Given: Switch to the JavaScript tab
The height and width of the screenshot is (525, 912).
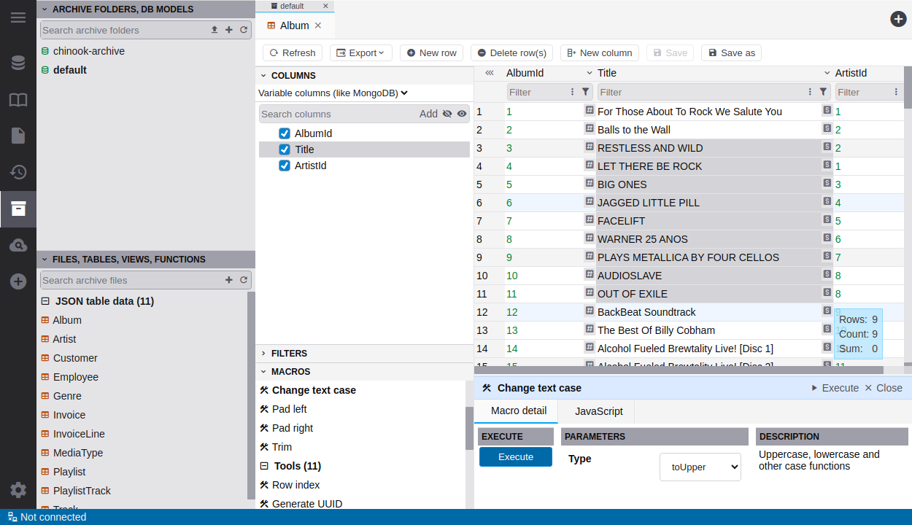Looking at the screenshot, I should (x=598, y=411).
